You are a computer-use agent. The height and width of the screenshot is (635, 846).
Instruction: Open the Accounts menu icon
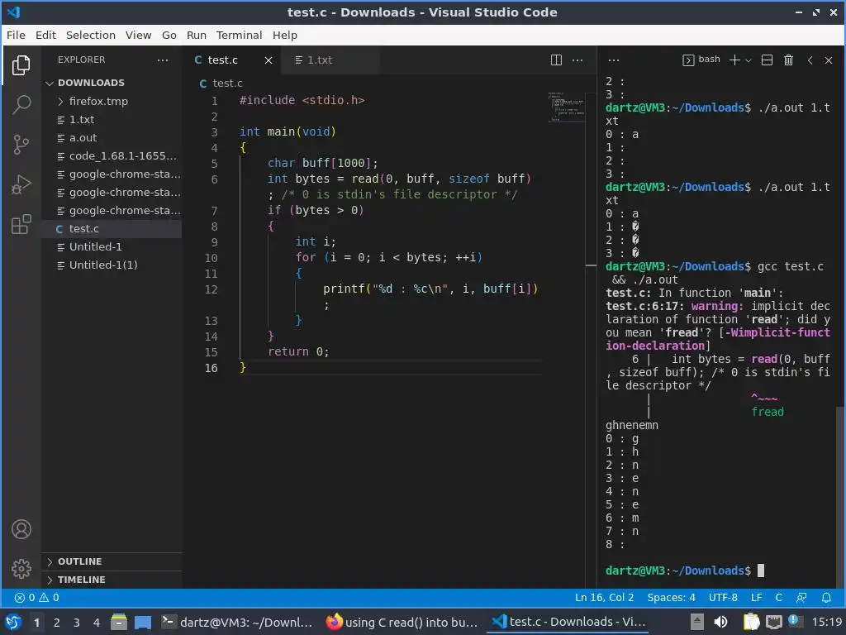pos(21,529)
